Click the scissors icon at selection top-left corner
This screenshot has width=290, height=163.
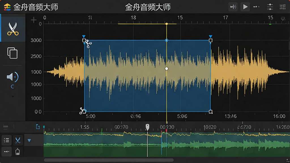pos(88,44)
